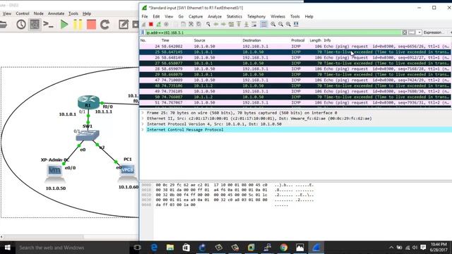Open Wireshark Analyze menu
The width and height of the screenshot is (452, 254).
pos(215,17)
